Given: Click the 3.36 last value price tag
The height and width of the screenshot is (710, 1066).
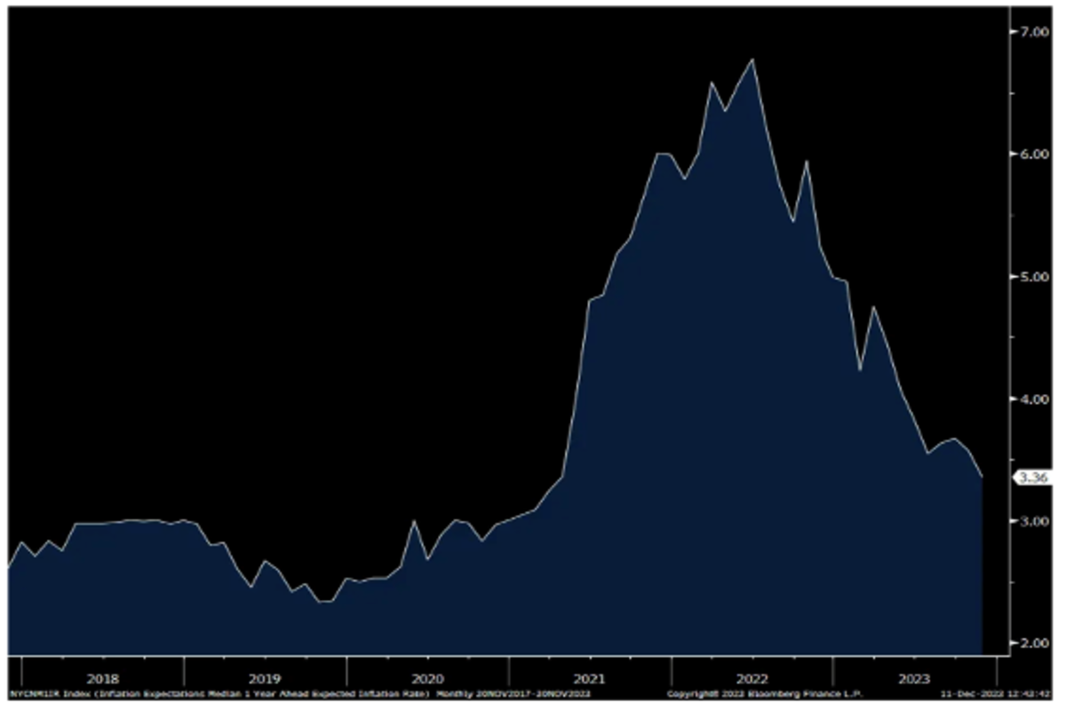Looking at the screenshot, I should (1033, 477).
